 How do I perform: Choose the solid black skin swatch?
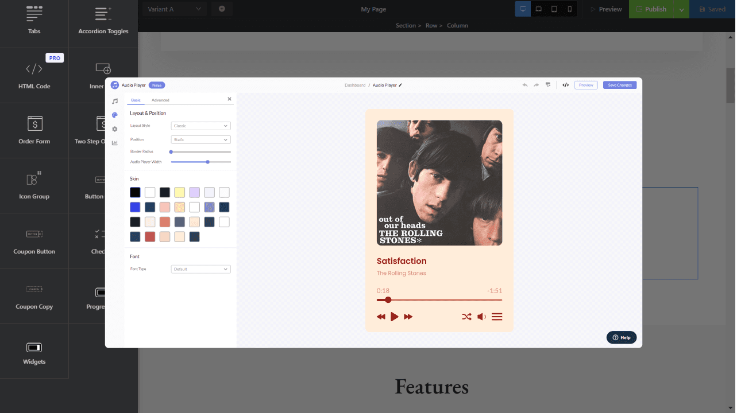click(135, 192)
